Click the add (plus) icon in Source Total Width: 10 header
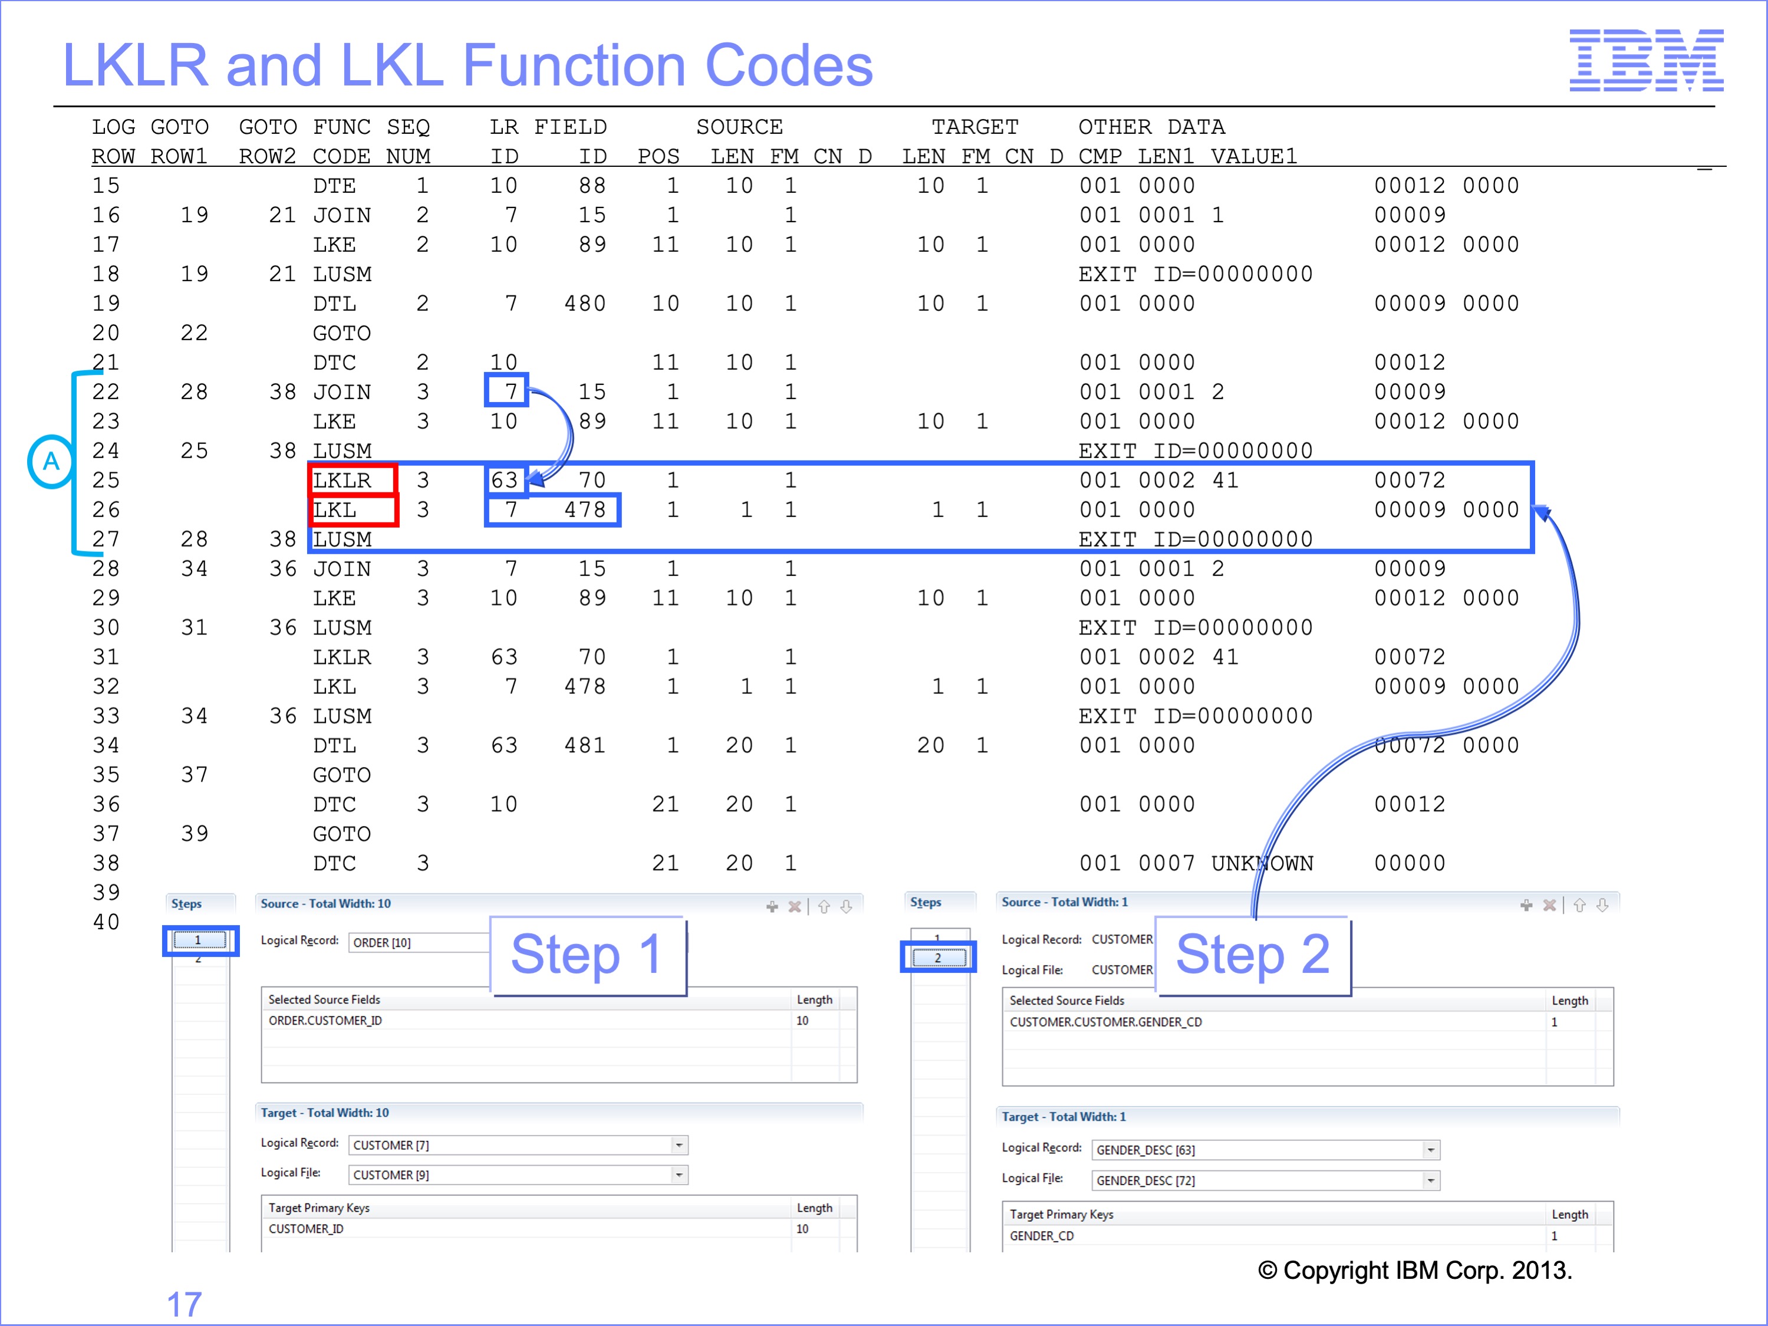1768x1326 pixels. click(772, 906)
